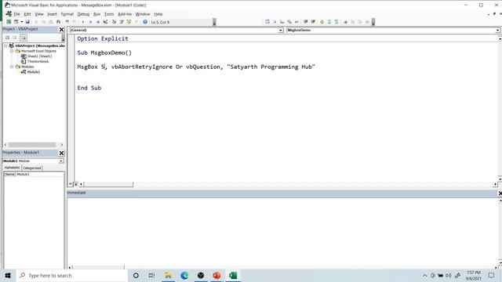Click the (Name) property value field Module1
The image size is (502, 282).
click(40, 174)
